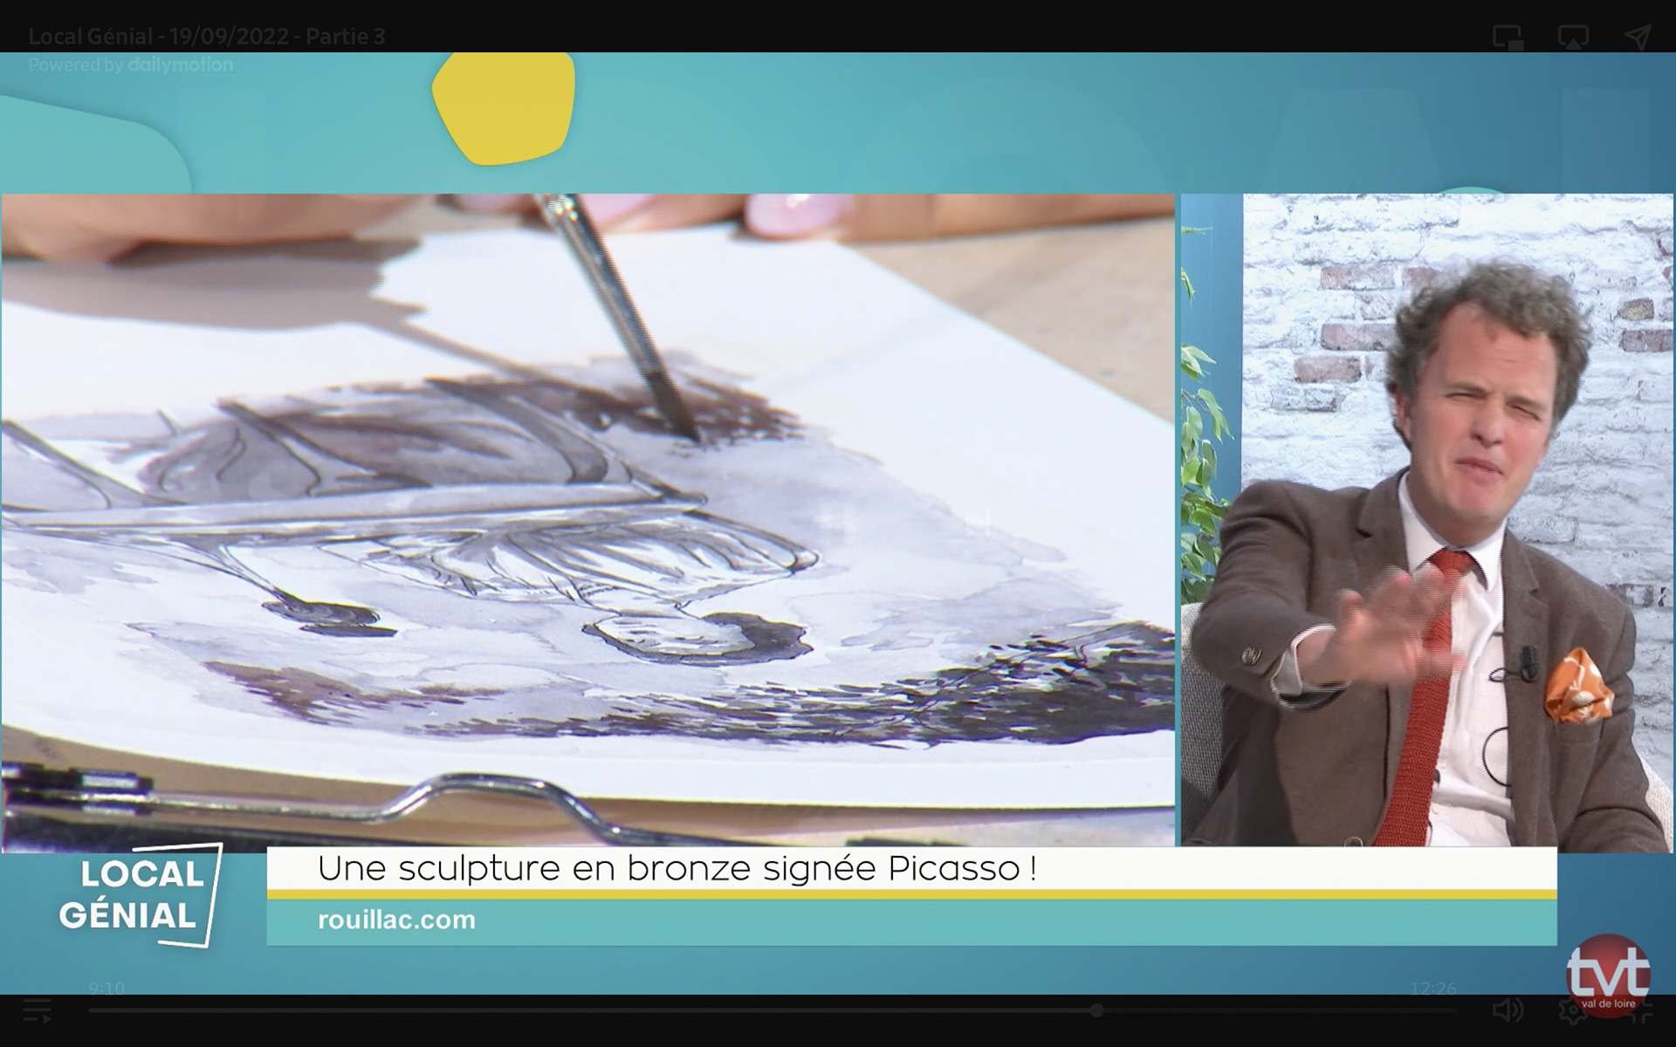Click the Picasso bronze sculpture headline
Viewport: 1676px width, 1047px height.
pos(677,869)
